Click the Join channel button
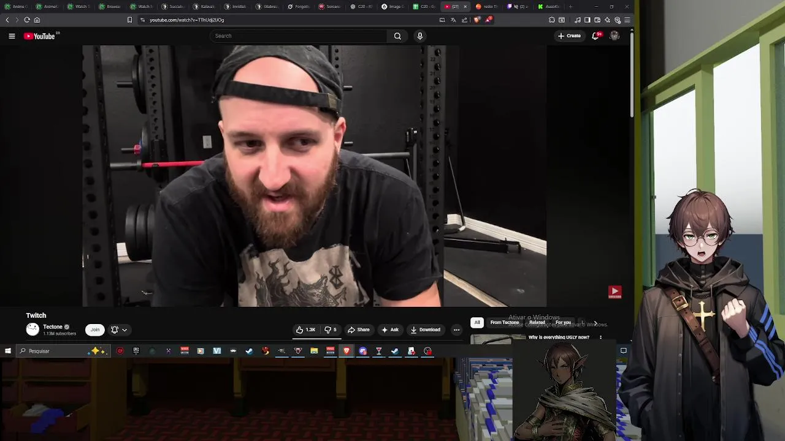Screen dimensions: 785x441 pyautogui.click(x=95, y=330)
